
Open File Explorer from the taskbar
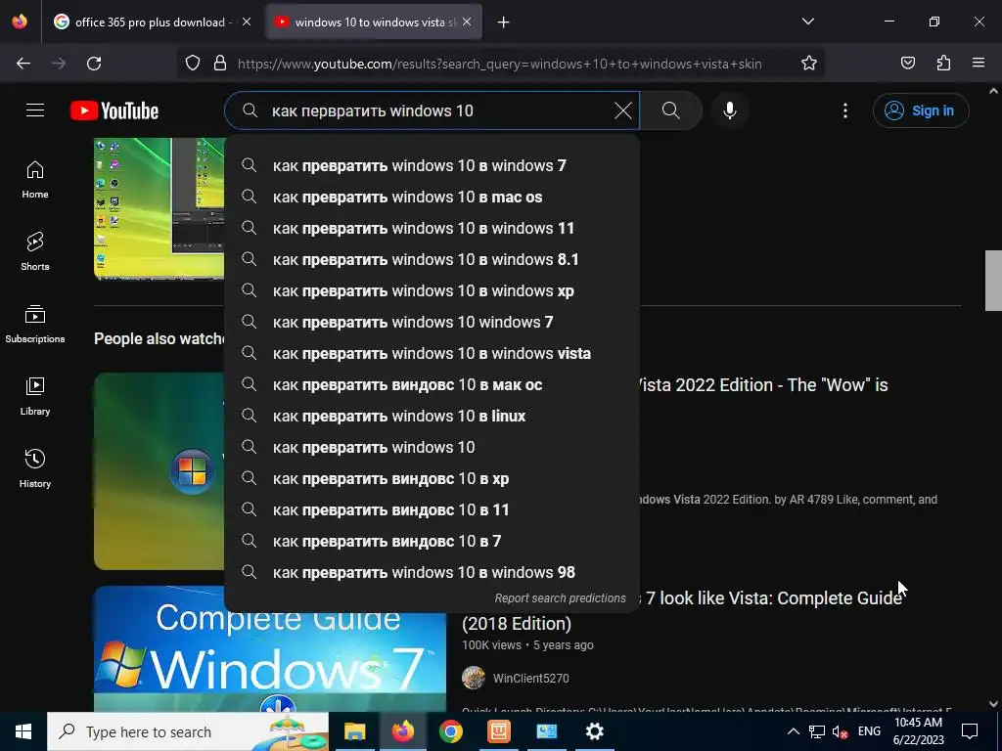coord(354,731)
